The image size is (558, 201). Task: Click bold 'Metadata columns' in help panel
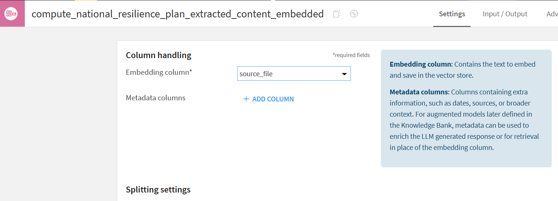419,92
